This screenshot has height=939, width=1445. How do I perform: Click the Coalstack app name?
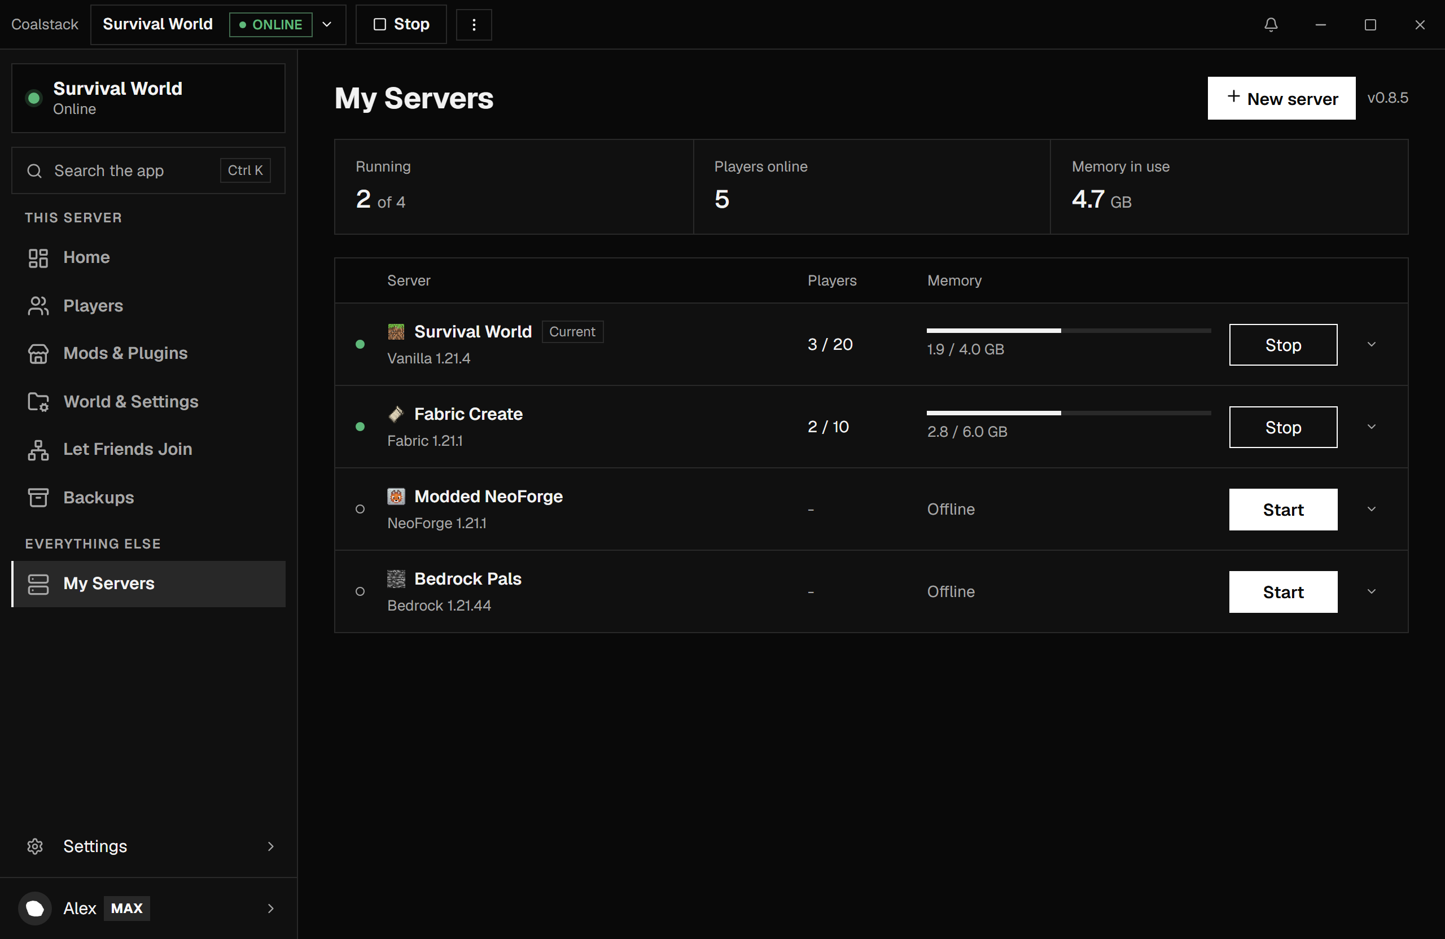coord(45,24)
